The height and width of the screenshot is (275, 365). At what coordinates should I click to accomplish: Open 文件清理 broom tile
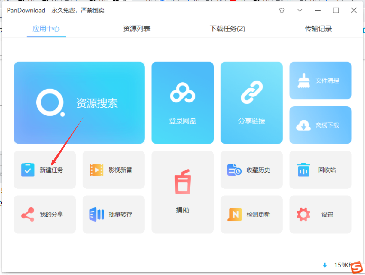(x=321, y=81)
